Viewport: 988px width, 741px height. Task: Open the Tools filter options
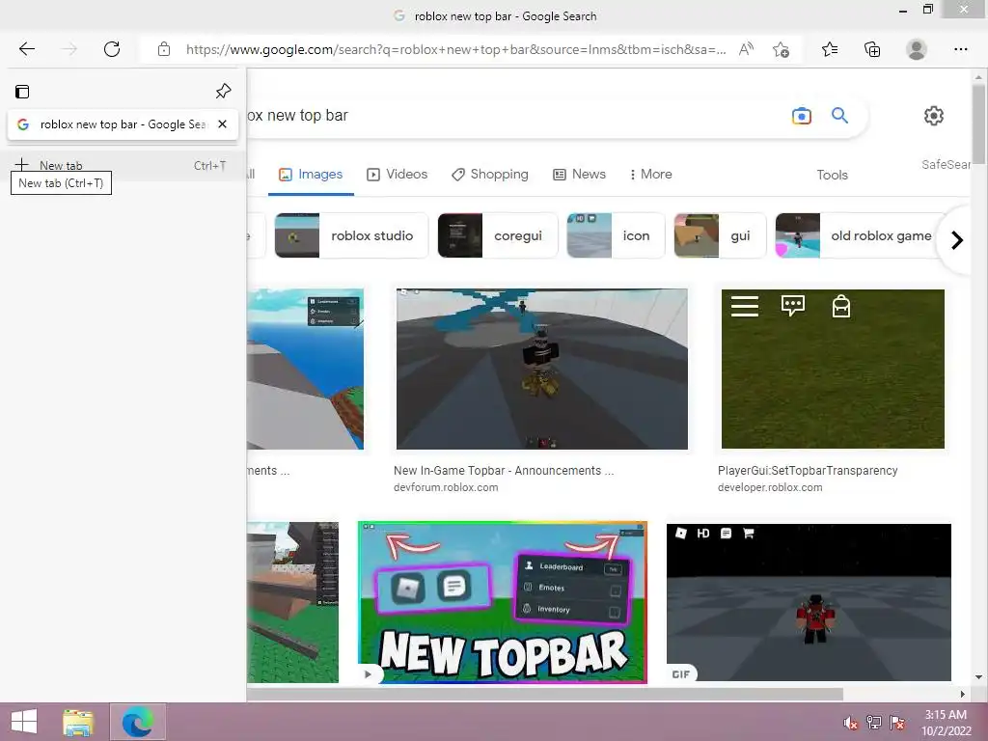(x=832, y=176)
